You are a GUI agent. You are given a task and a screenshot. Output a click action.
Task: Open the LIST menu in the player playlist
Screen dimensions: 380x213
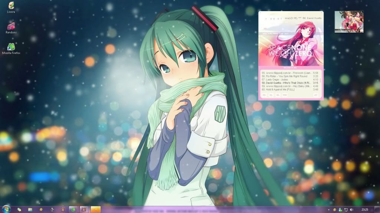(x=315, y=95)
